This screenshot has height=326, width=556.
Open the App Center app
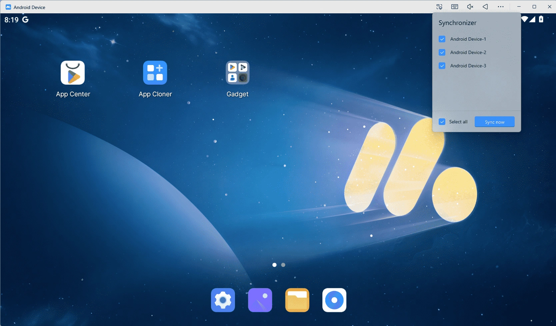[x=73, y=73]
